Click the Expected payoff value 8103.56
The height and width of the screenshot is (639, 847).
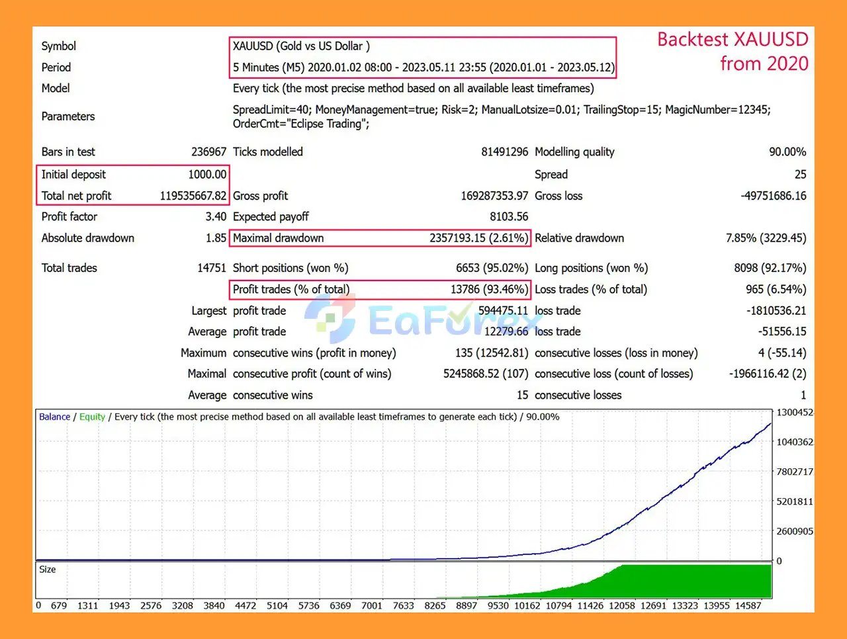point(506,216)
